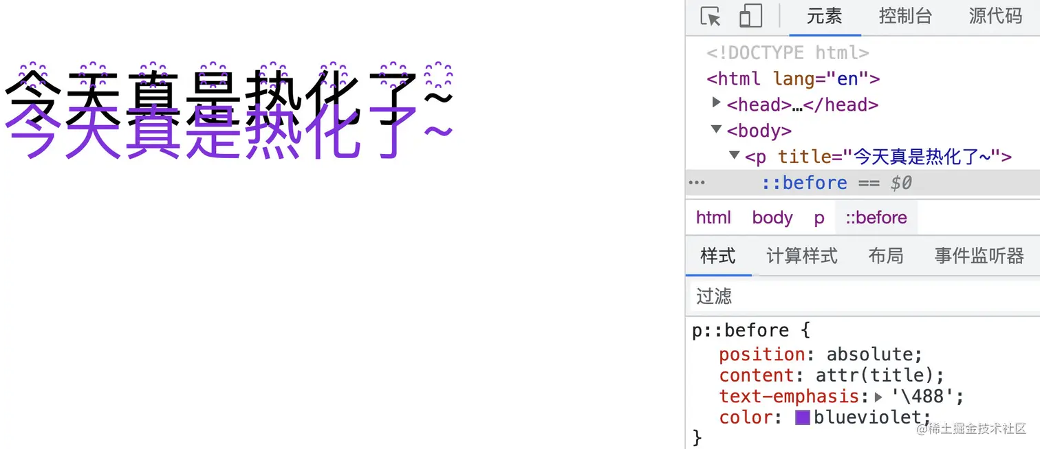
Task: Collapse the <body> node arrow
Action: pyautogui.click(x=717, y=129)
